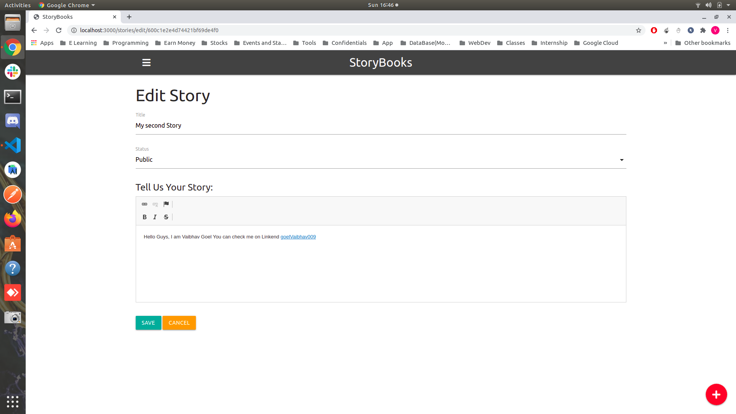Viewport: 736px width, 414px height.
Task: Toggle Bold formatting in editor
Action: point(145,217)
